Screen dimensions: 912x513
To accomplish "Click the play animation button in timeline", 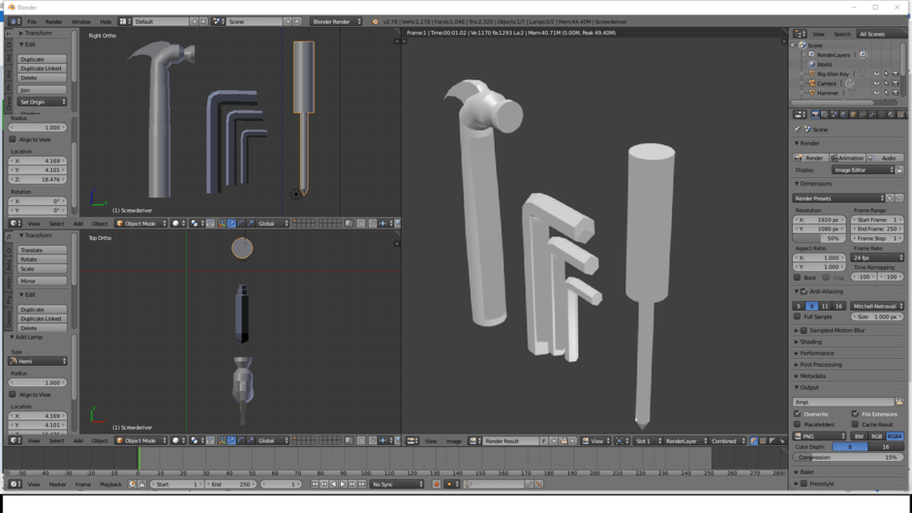I will point(343,484).
